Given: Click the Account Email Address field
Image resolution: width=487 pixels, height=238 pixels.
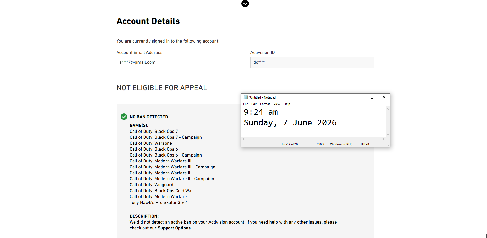Looking at the screenshot, I should 178,62.
